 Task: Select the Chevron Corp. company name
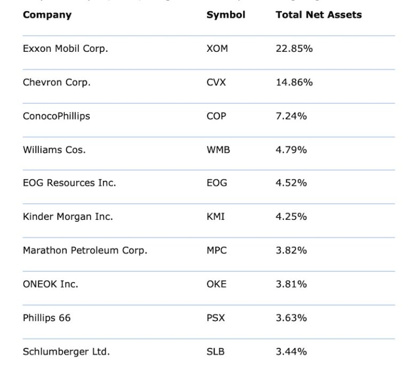(57, 82)
